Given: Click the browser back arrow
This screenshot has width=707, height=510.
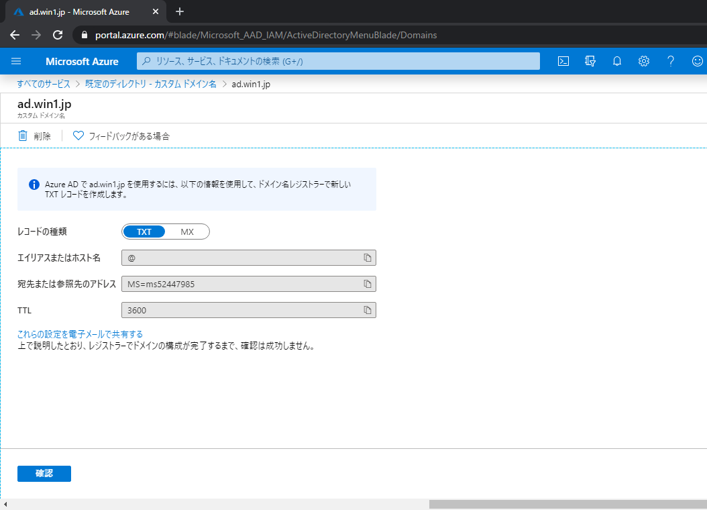Looking at the screenshot, I should [x=15, y=35].
